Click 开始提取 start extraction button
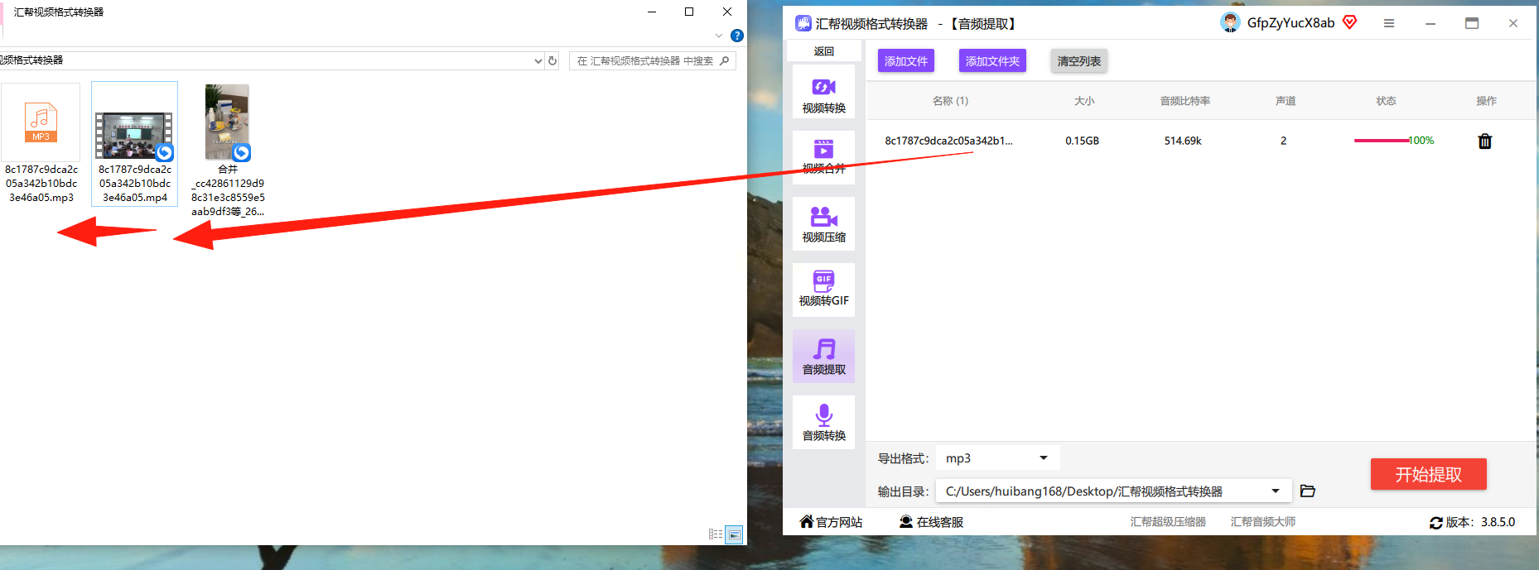The height and width of the screenshot is (570, 1539). (x=1429, y=474)
